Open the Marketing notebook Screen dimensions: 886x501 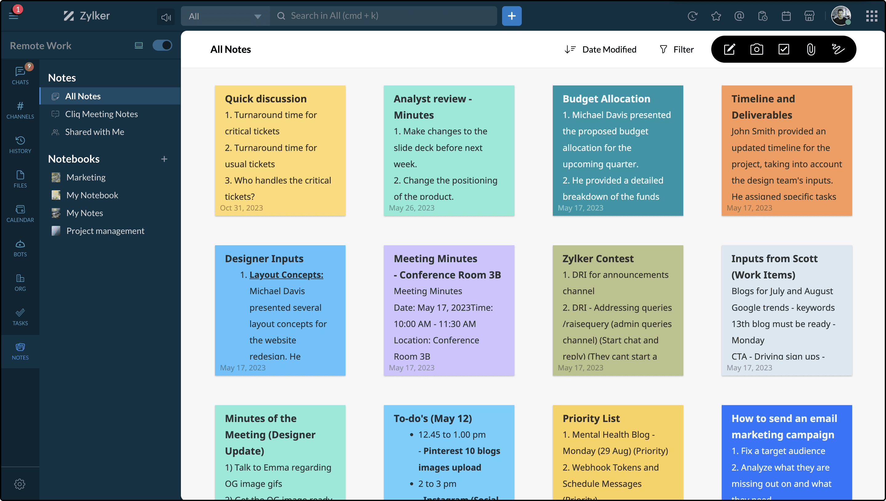coord(86,177)
